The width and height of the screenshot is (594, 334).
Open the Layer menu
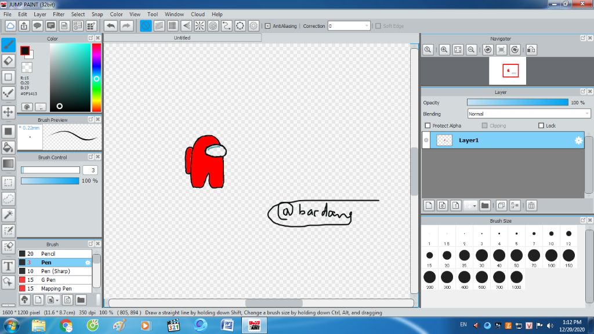click(x=40, y=14)
